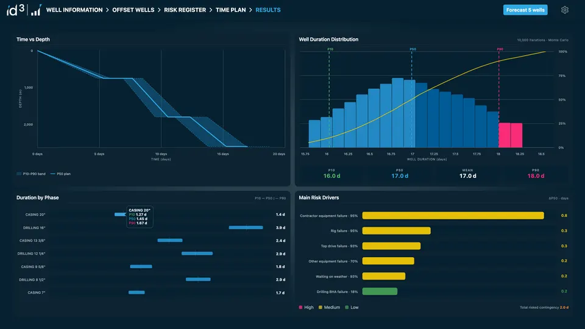Open the Time Plan step
585x329 pixels.
[x=230, y=10]
